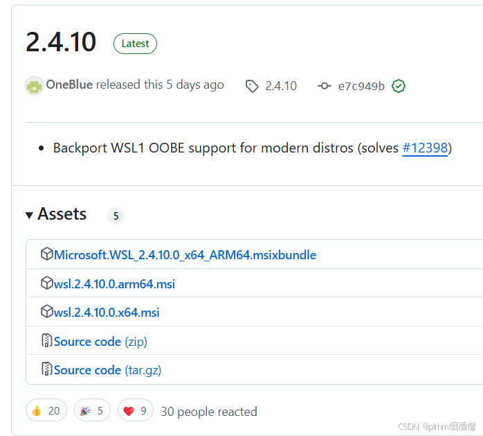
Task: Download Source code (tar.gz)
Action: coord(107,370)
